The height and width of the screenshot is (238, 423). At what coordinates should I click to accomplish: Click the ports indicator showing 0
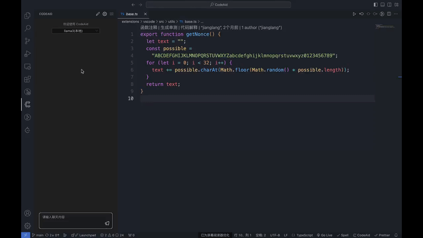131,235
